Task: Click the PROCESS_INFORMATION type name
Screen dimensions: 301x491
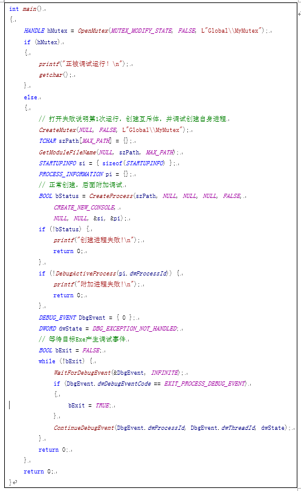Action: coord(71,174)
